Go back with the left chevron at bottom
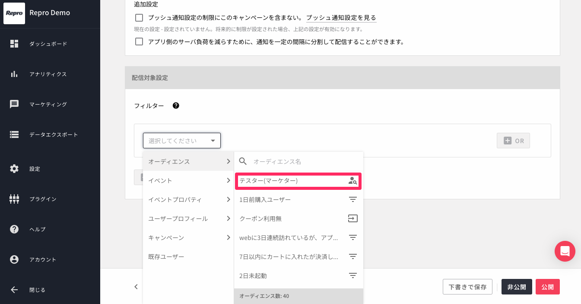Viewport: 581px width, 304px height. (136, 287)
